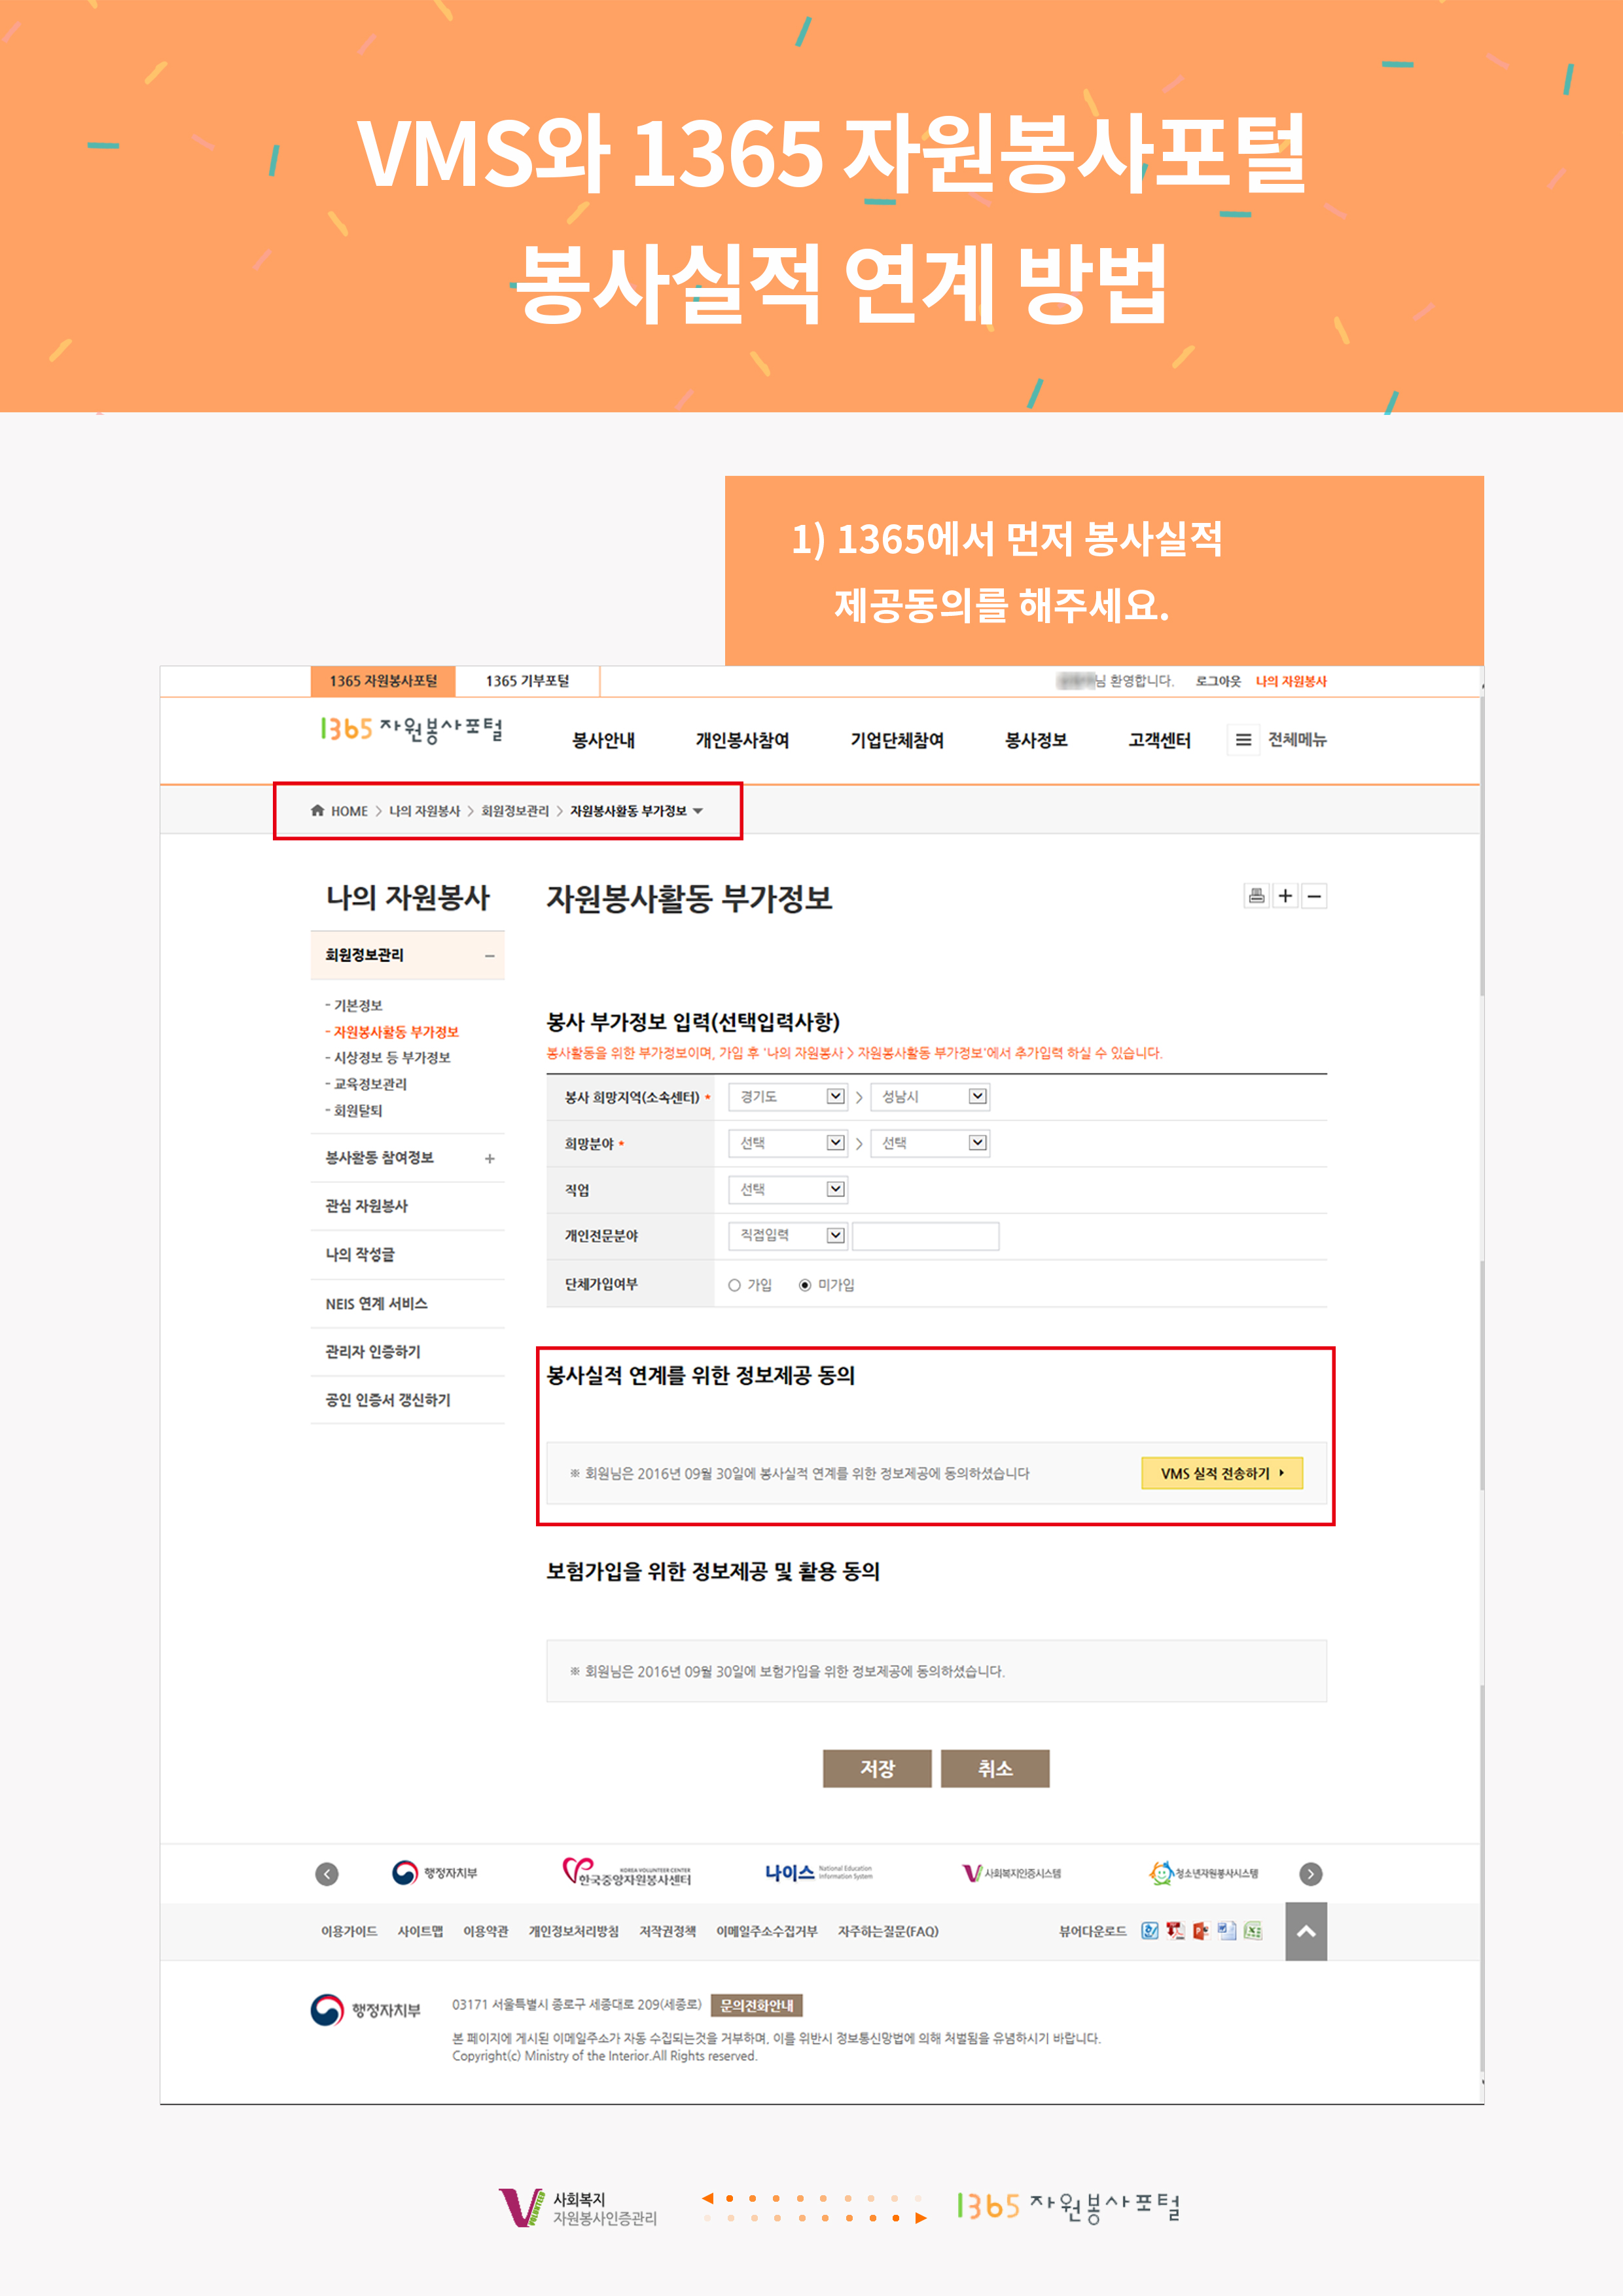Open the 개인봉사참여 menu
This screenshot has width=1623, height=2296.
[742, 740]
